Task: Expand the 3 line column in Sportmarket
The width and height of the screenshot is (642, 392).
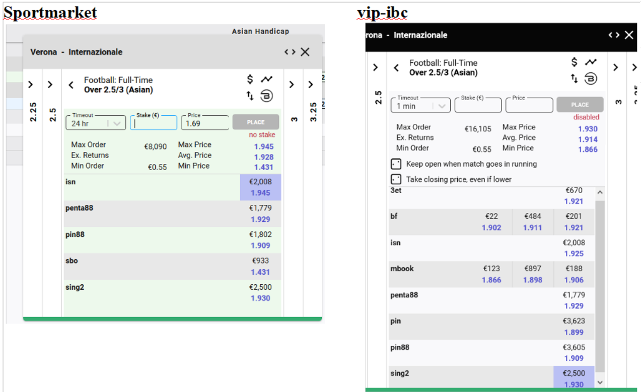Action: [x=292, y=85]
